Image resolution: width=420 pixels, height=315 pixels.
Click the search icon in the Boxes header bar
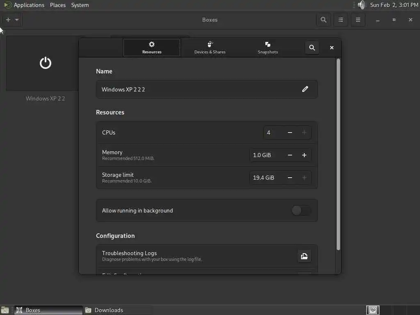point(324,20)
